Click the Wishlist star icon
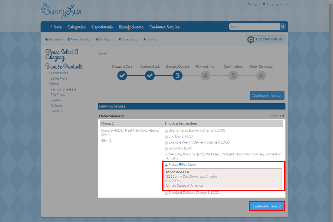This screenshot has width=333, height=222. coord(145,39)
